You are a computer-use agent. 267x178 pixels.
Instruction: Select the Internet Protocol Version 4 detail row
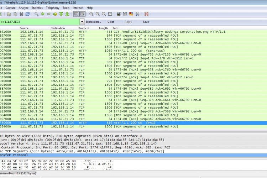point(133,143)
